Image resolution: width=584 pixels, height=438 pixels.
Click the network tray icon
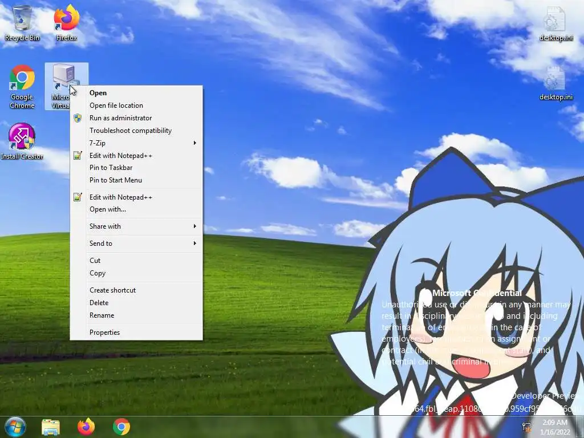pos(527,427)
